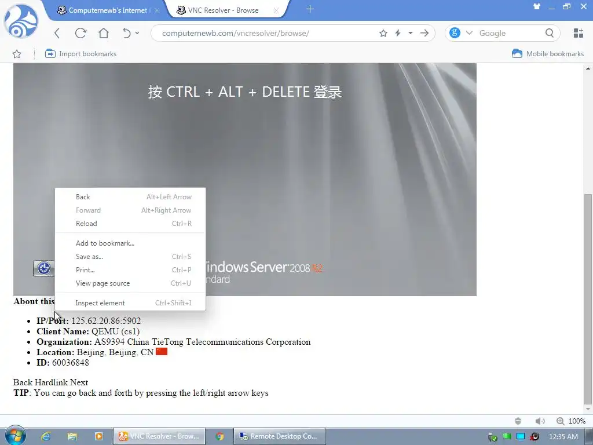Close the VNC Resolver - Browse tab
Image resolution: width=593 pixels, height=445 pixels.
[276, 10]
